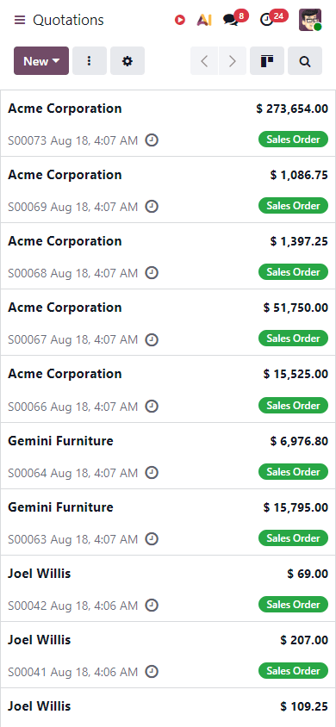Open the hamburger main menu
The width and height of the screenshot is (336, 727).
coord(20,20)
